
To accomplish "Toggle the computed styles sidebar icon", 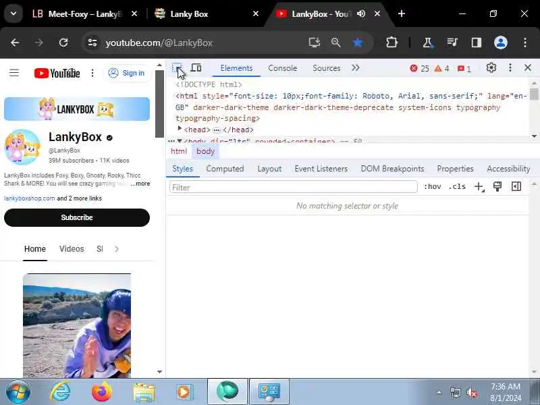I will point(516,187).
